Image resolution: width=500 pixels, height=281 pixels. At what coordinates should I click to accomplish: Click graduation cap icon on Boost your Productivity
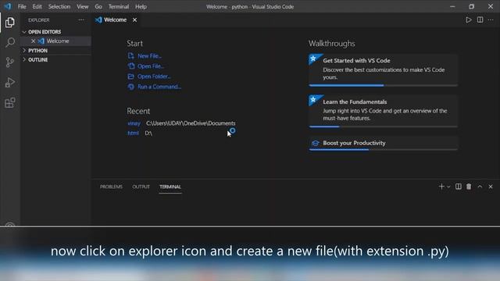pyautogui.click(x=316, y=143)
